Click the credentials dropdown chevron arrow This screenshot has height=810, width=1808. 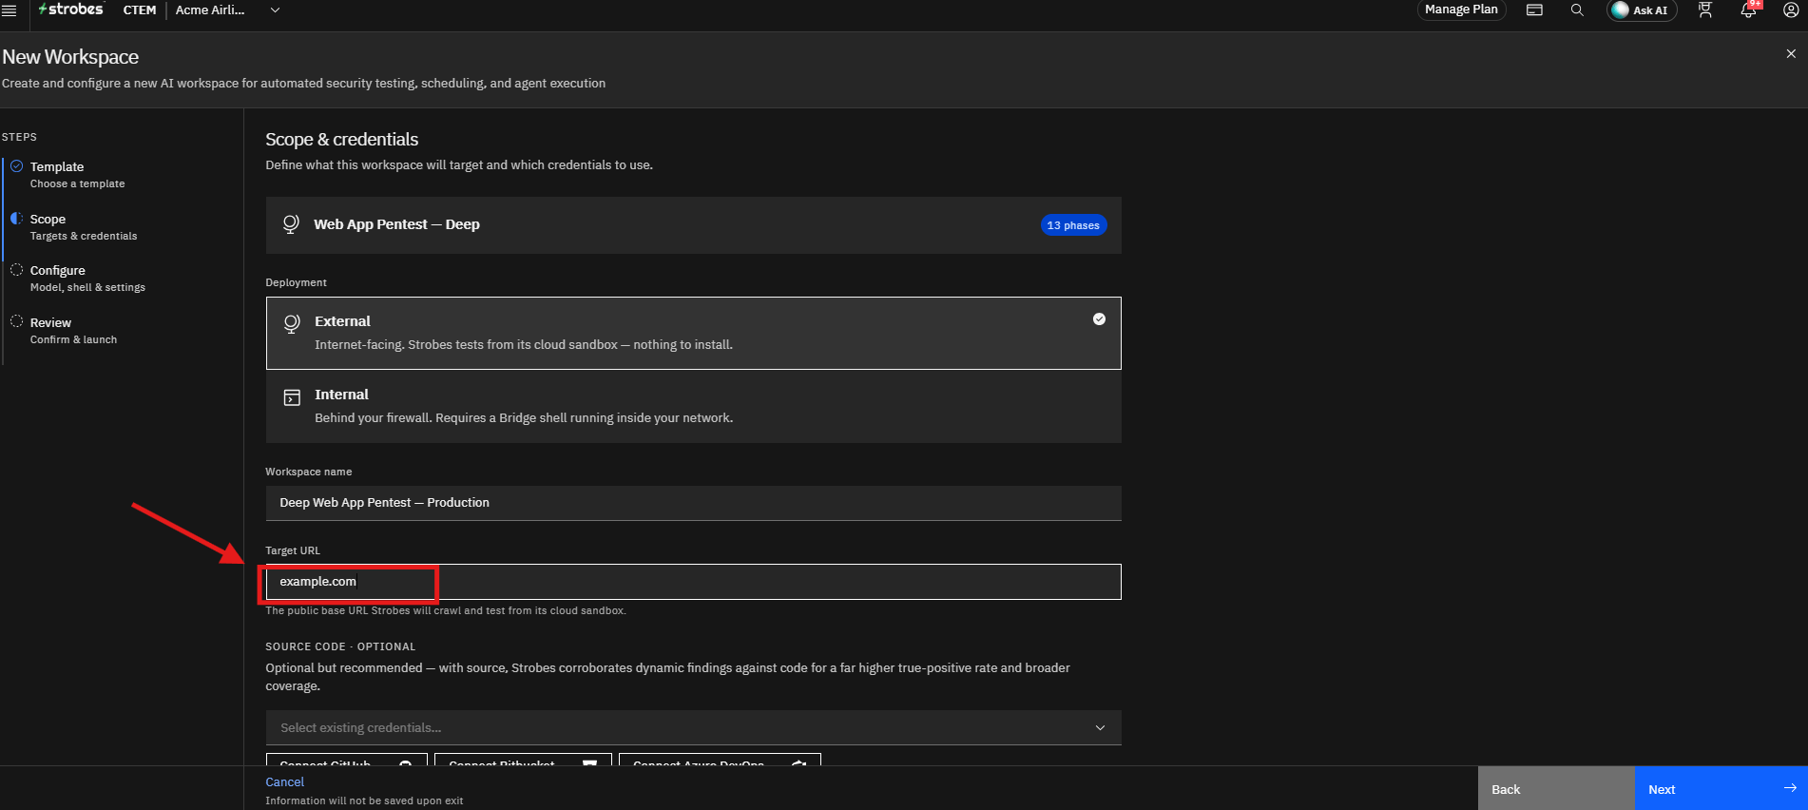tap(1100, 727)
